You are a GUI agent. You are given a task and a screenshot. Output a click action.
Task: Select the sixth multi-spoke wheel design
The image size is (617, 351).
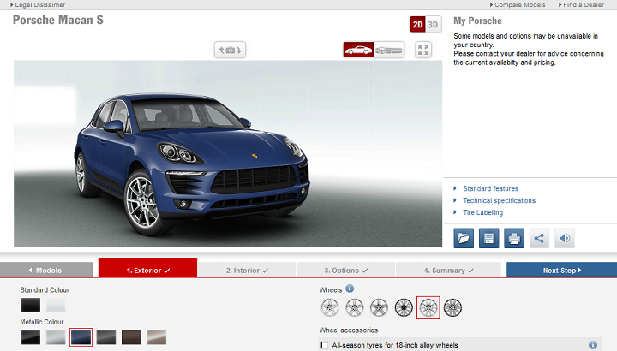pyautogui.click(x=452, y=307)
